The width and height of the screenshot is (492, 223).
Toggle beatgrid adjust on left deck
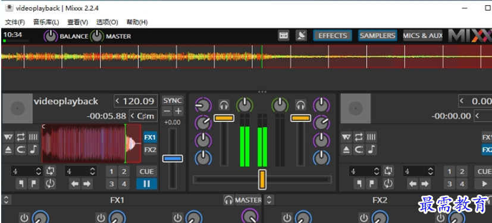(x=33, y=137)
